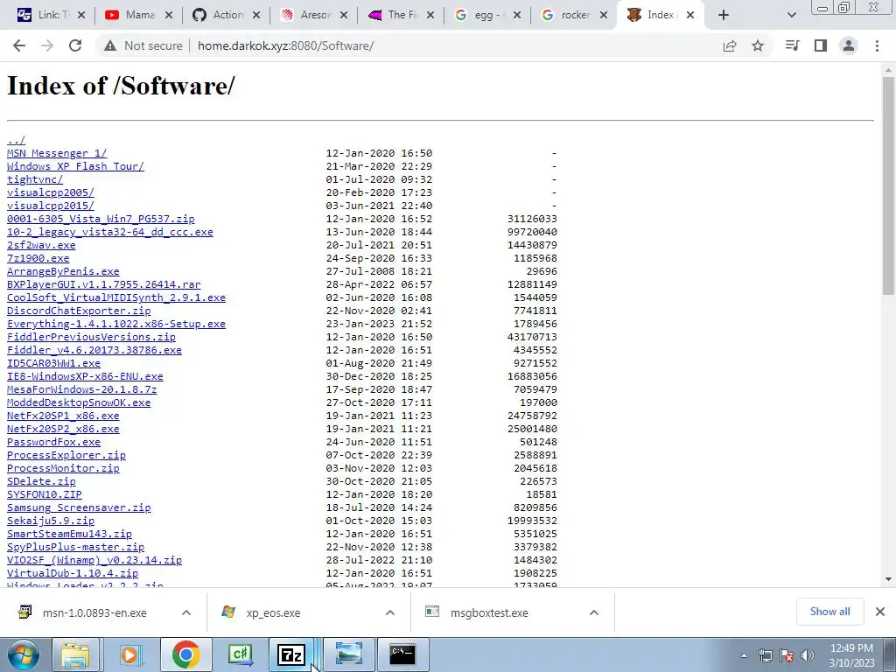Show hidden tray icons arrow
The width and height of the screenshot is (896, 672).
[x=744, y=655]
